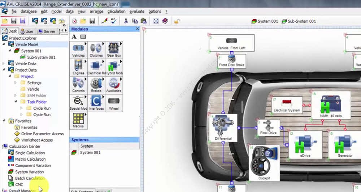Show more toolbar buttons via double chevron
The width and height of the screenshot is (361, 192).
64,25
